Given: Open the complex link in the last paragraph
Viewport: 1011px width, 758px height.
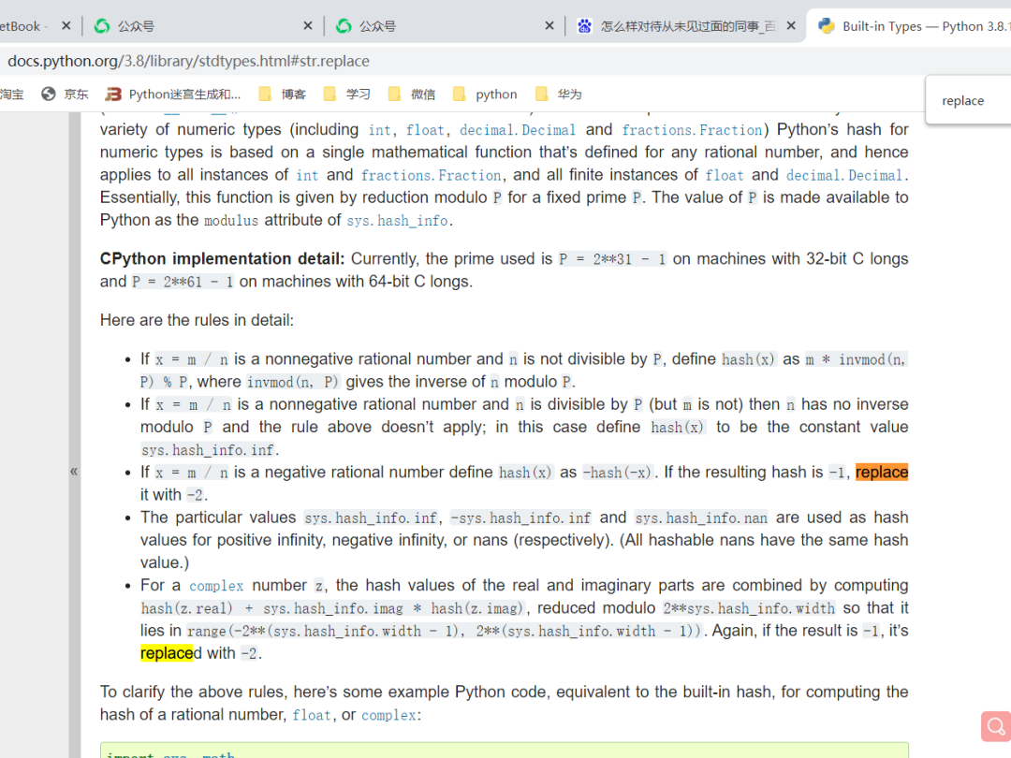Looking at the screenshot, I should tap(388, 716).
